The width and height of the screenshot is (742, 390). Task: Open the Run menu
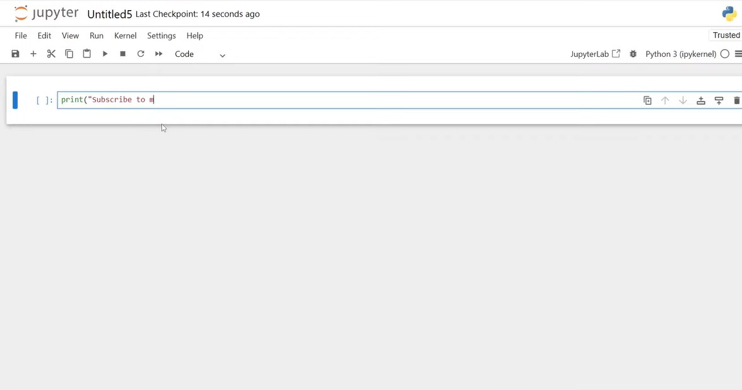pyautogui.click(x=97, y=35)
